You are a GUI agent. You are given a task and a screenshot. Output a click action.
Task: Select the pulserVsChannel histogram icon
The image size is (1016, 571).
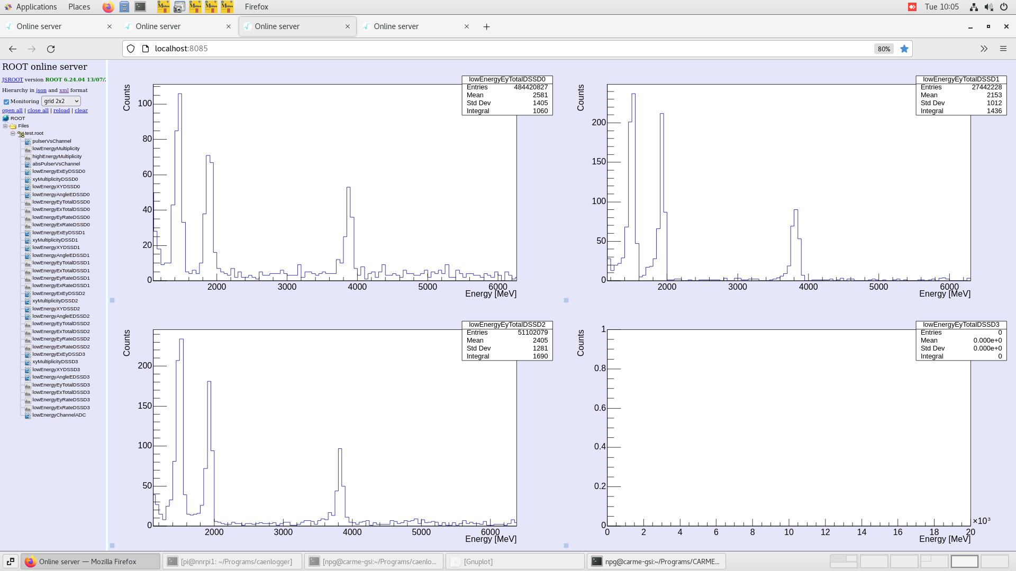(x=27, y=141)
